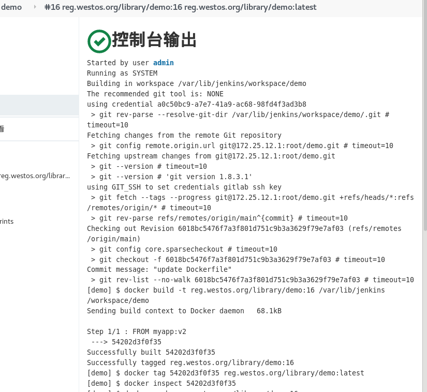Click the 'git rev-parse refs/remotes/origin/main' line
This screenshot has height=392, width=427.
coord(219,218)
